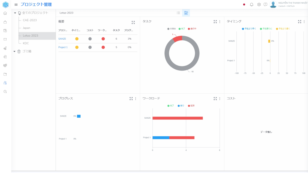
Task: Click the help question mark icon
Action: (x=265, y=5)
